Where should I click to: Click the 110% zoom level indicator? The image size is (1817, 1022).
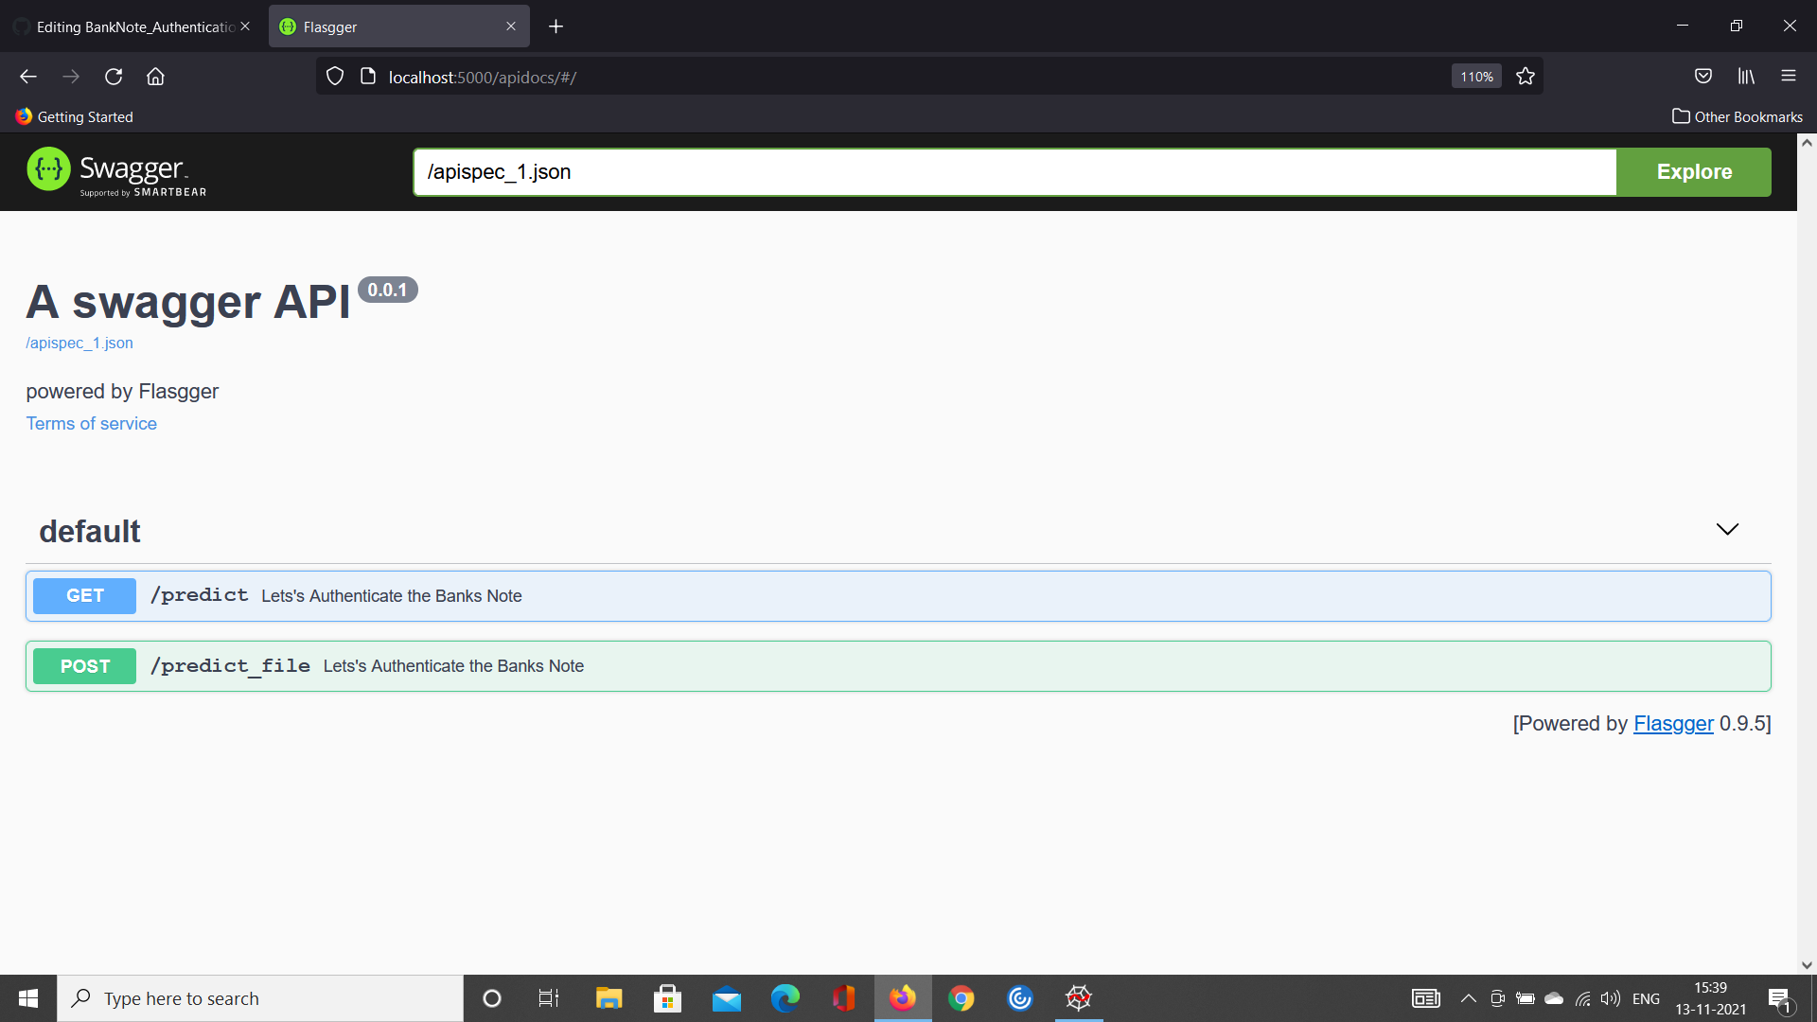click(x=1475, y=77)
